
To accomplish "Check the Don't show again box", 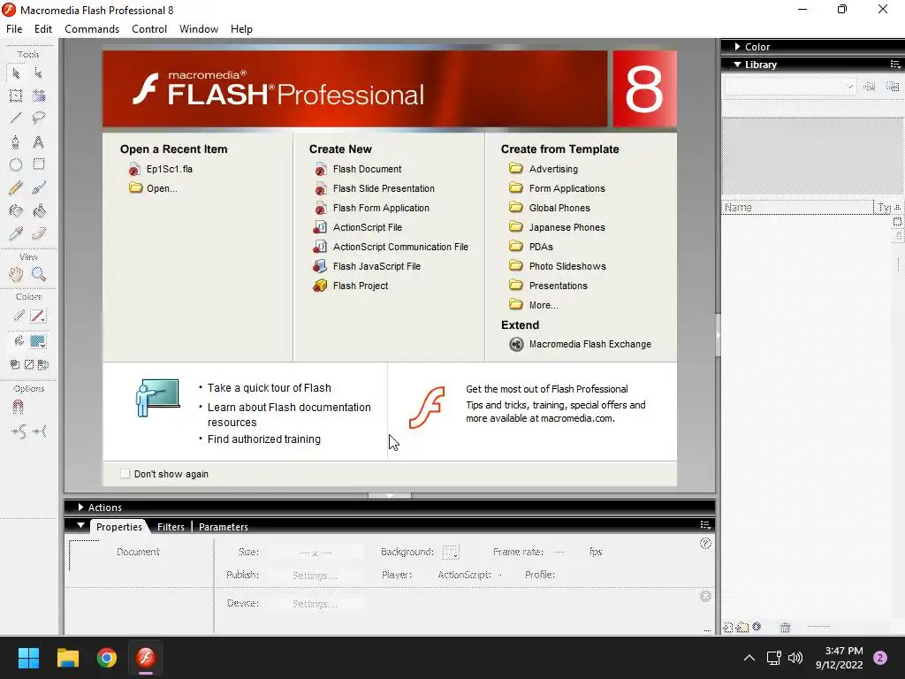I will click(x=125, y=474).
